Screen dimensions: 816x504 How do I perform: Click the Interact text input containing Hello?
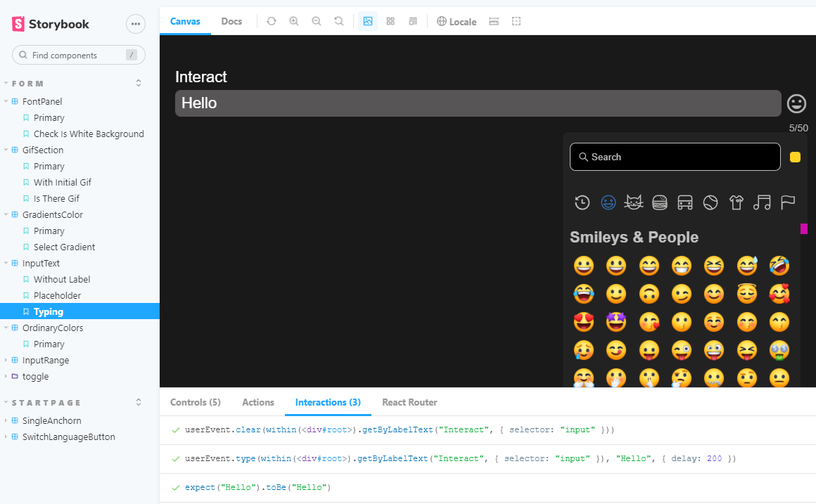(478, 103)
